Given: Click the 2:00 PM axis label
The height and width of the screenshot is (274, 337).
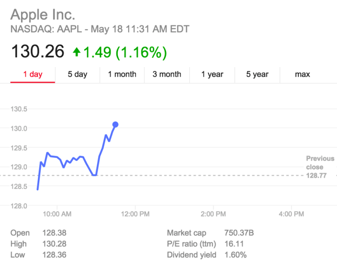Looking at the screenshot, I should [213, 214].
